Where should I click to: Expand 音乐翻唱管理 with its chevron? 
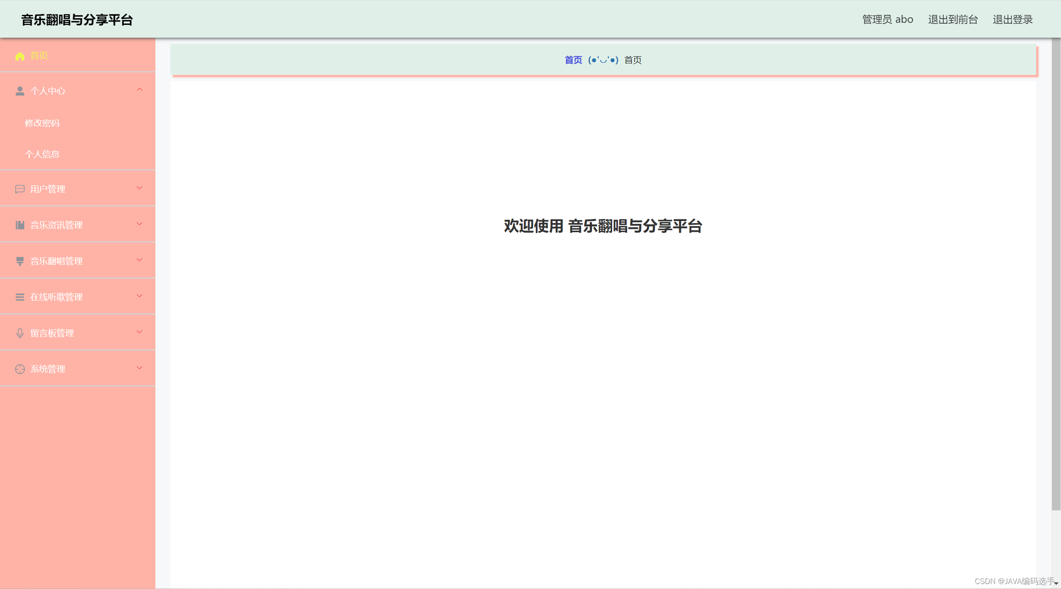[x=140, y=260]
